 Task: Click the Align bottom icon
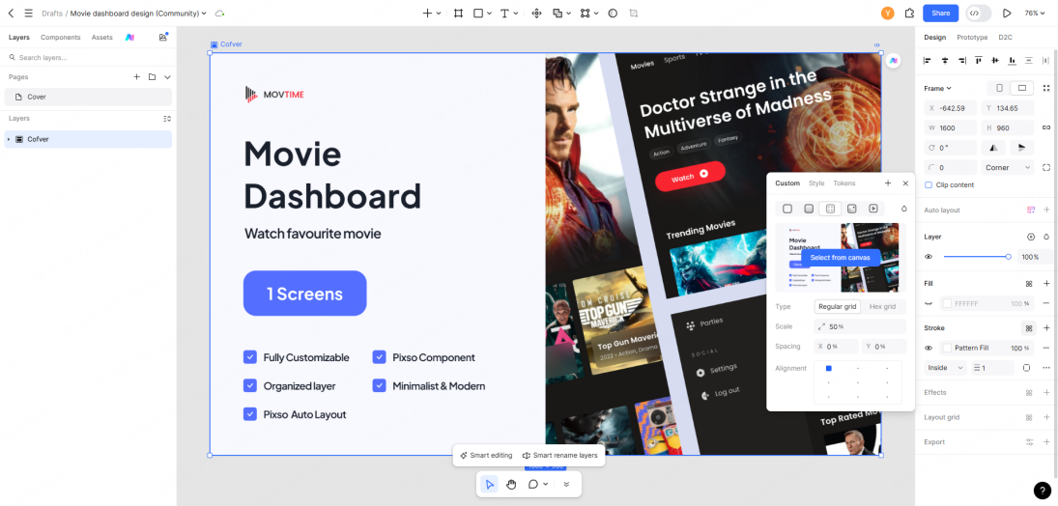tap(1012, 61)
